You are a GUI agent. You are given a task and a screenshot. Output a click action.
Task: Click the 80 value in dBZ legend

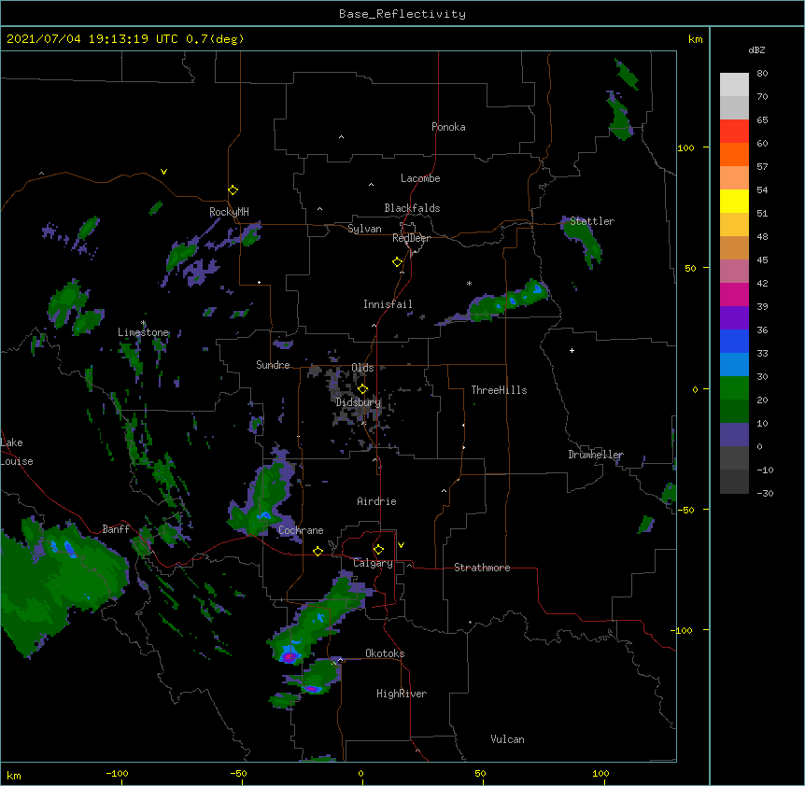pyautogui.click(x=762, y=74)
